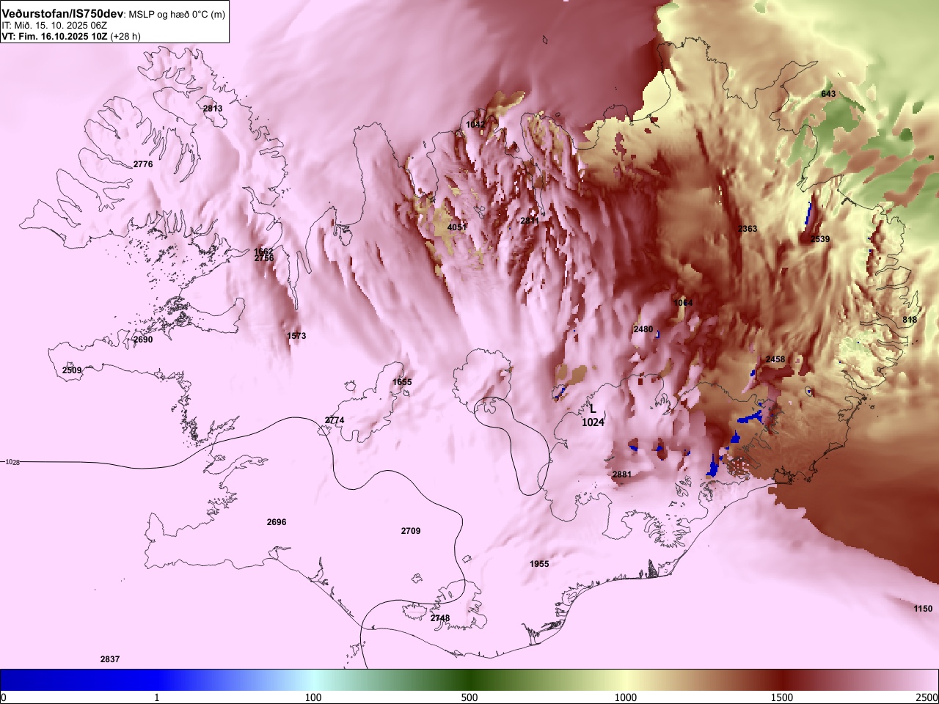939x704 pixels.
Task: Click the 2774 map value
Action: tap(335, 420)
